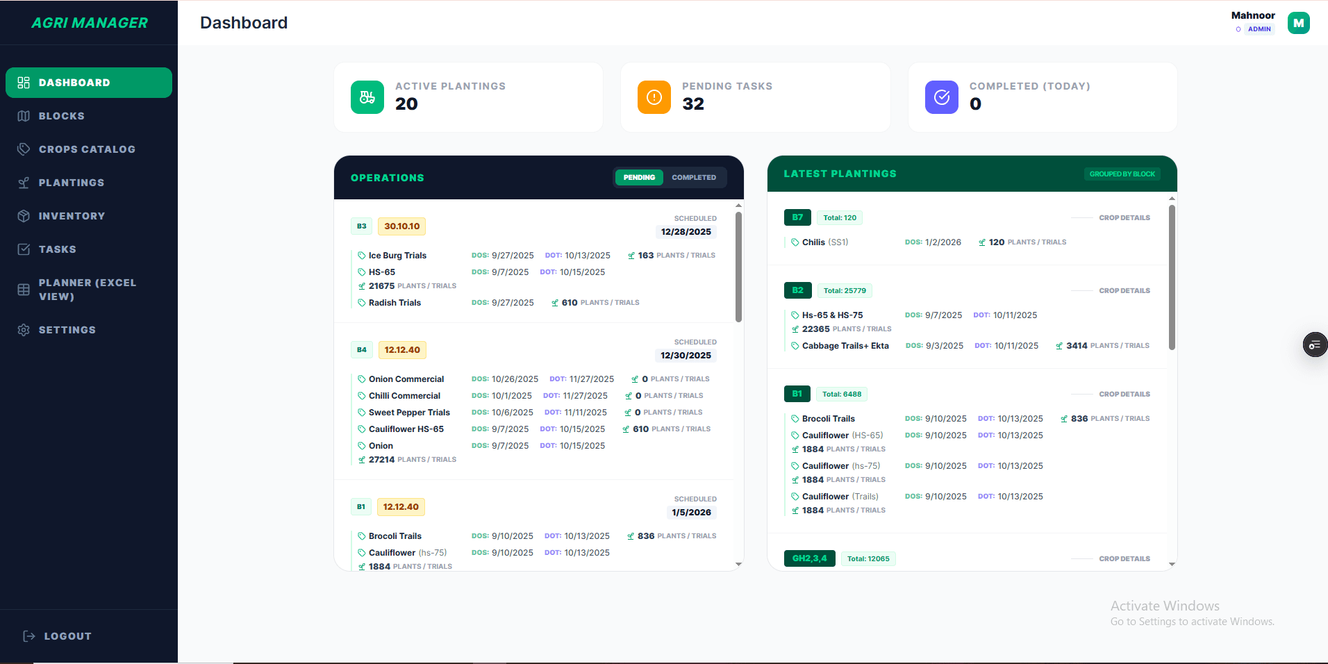The height and width of the screenshot is (664, 1328).
Task: Expand Crop Details for block B7
Action: [1124, 217]
